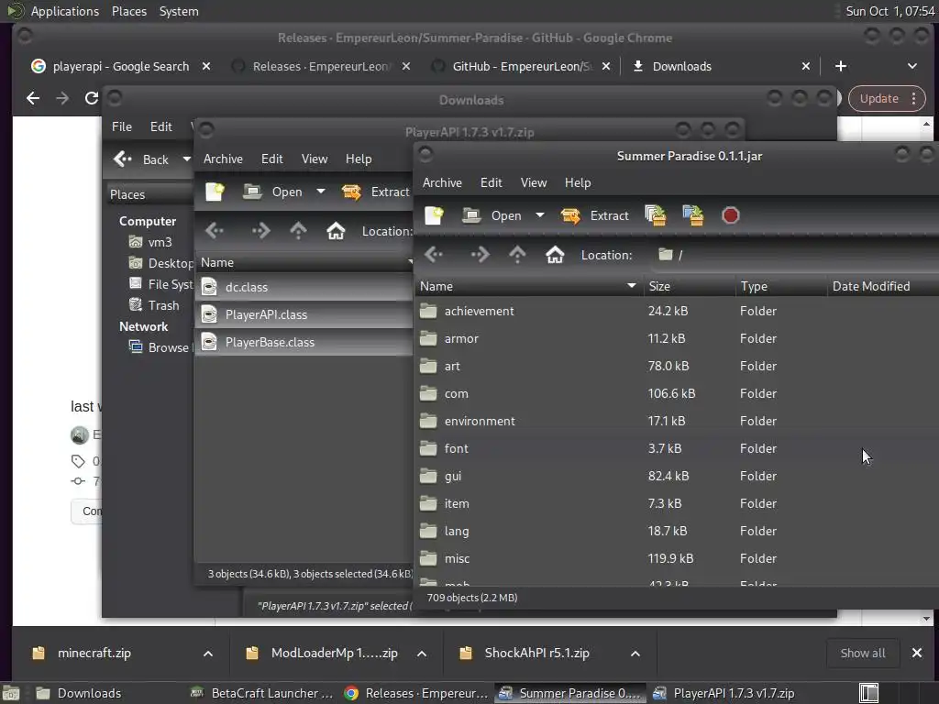Click New Archive icon in Summer Paradise window
The image size is (939, 704).
pyautogui.click(x=434, y=215)
